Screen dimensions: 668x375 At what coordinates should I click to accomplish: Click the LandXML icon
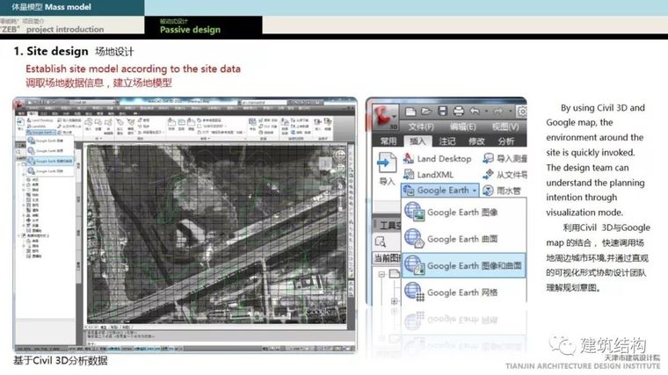(x=408, y=175)
